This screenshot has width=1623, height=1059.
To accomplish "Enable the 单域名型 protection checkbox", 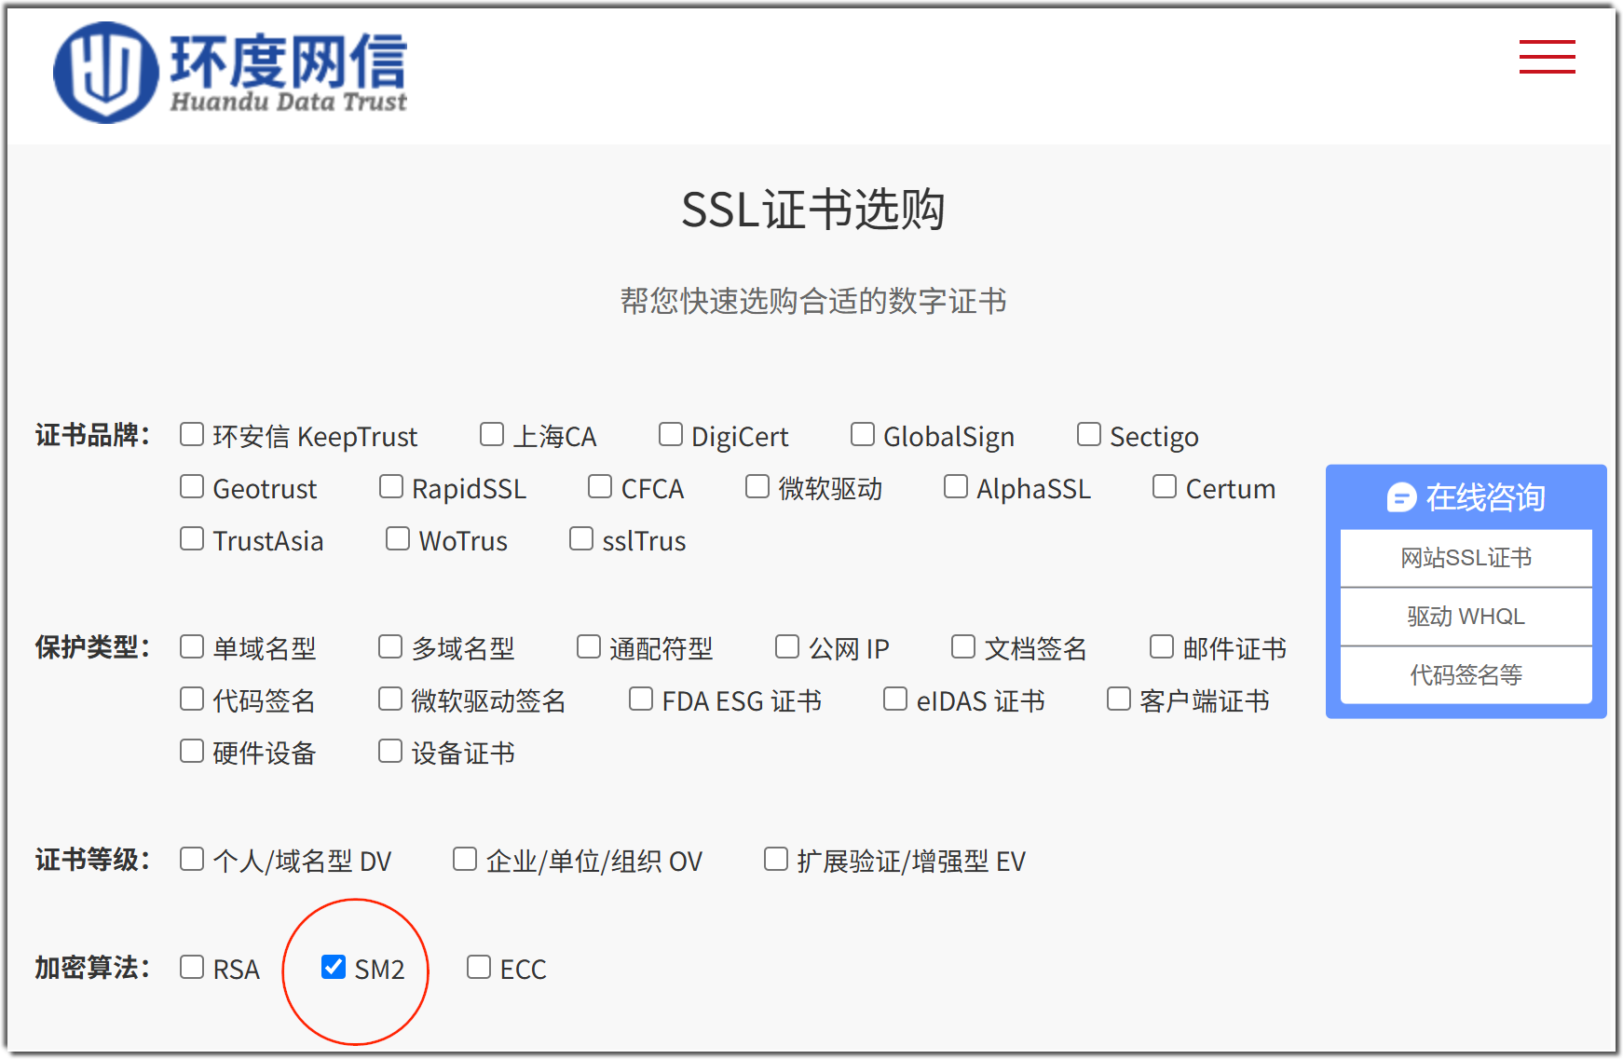I will tap(191, 645).
